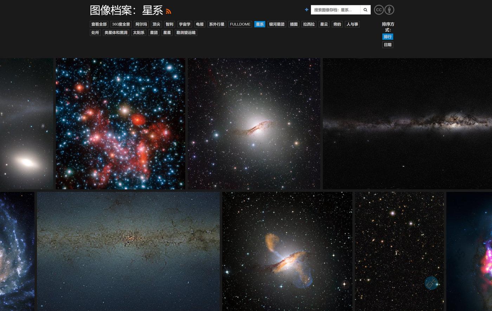Open the Milky Way panorama band image
The image size is (492, 311).
(x=407, y=124)
